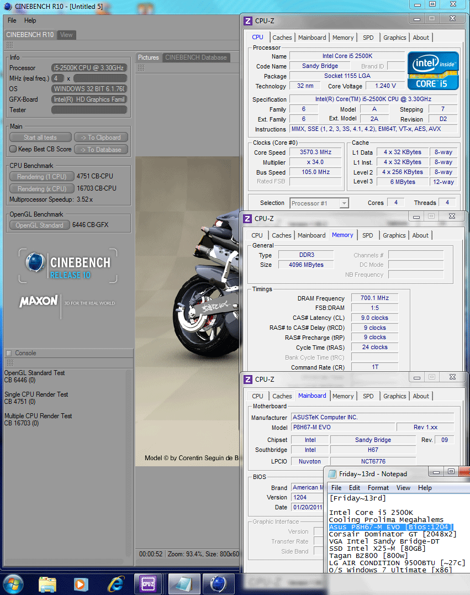470x595 pixels.
Task: Open the Caches tab in the top CPU-Z window
Action: pos(282,38)
